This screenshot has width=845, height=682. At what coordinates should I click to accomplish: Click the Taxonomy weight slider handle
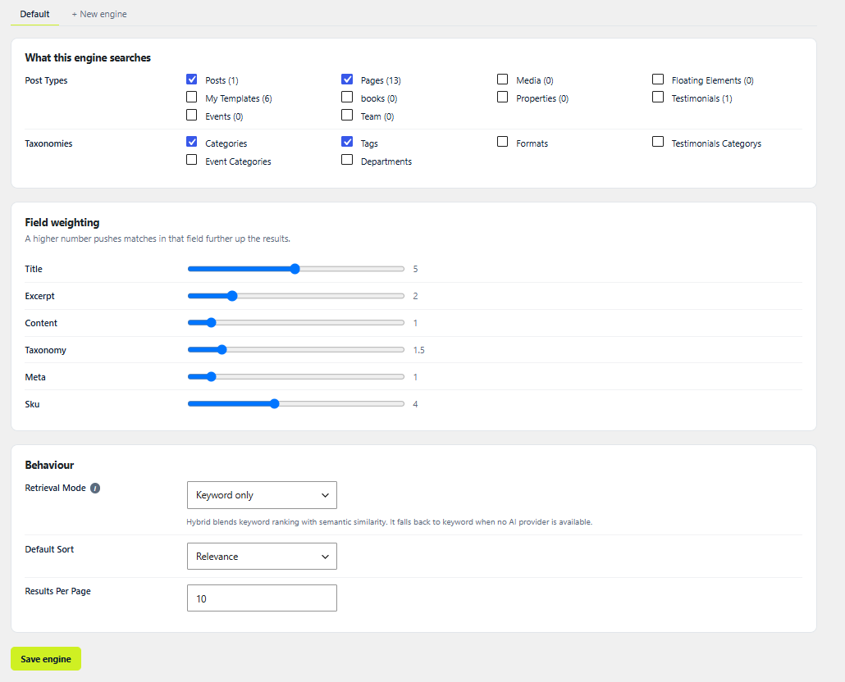pos(222,350)
